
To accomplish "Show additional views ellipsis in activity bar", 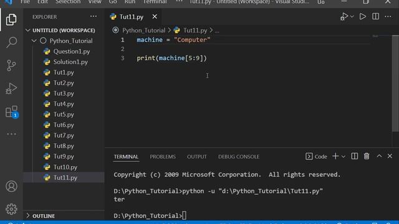I will click(x=11, y=134).
